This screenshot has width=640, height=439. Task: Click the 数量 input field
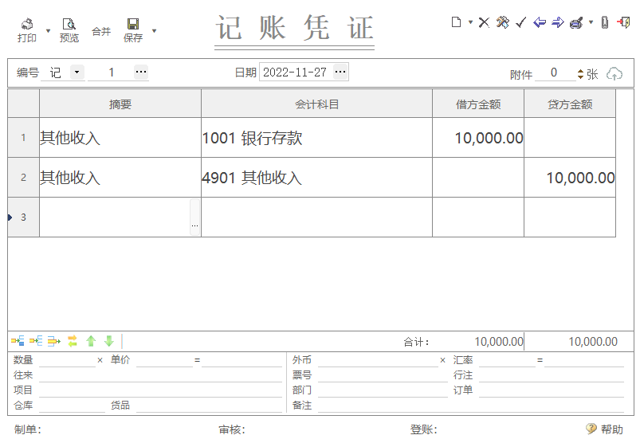click(x=67, y=360)
